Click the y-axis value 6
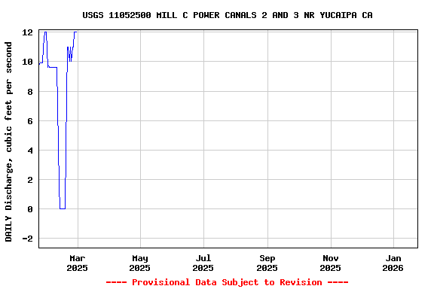The height and width of the screenshot is (289, 434). (x=30, y=121)
